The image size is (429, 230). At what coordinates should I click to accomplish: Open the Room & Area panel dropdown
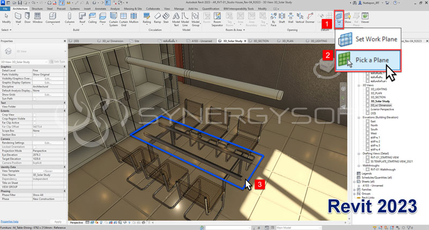coord(234,30)
